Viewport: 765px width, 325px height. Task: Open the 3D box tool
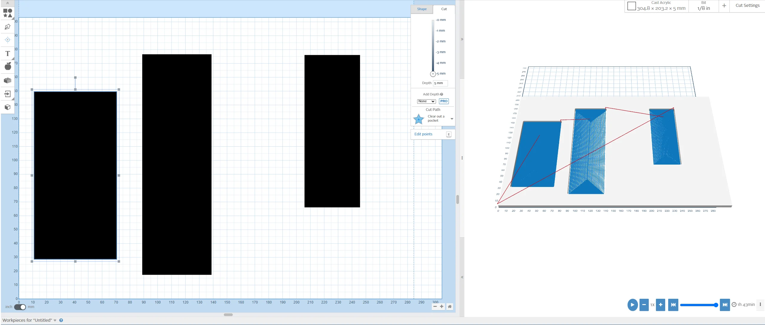[x=7, y=107]
